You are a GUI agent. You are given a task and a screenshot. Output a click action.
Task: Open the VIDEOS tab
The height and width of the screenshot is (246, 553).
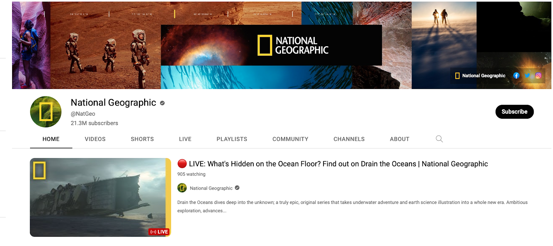coord(95,139)
